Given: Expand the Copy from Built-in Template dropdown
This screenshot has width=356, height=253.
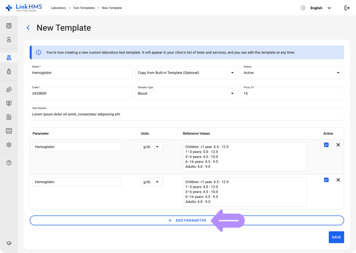Looking at the screenshot, I should 187,73.
